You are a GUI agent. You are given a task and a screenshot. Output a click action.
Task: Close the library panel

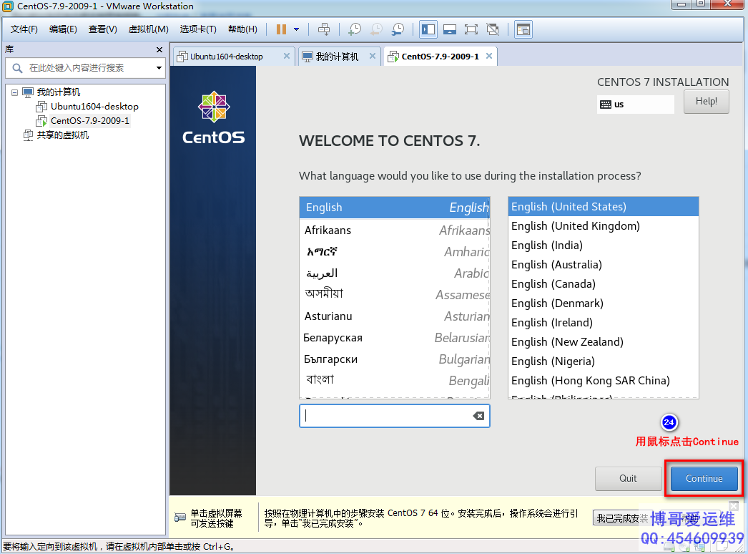[x=159, y=49]
